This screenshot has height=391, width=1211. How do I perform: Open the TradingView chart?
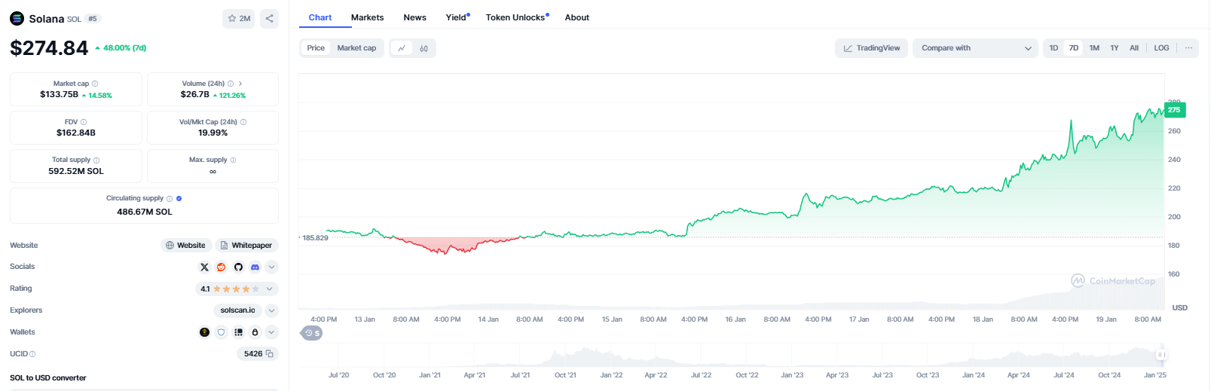[871, 48]
